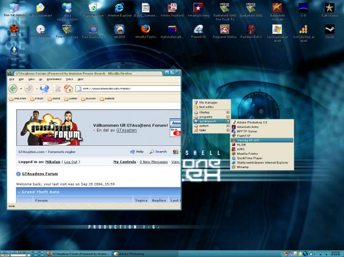Launch the America's Army desktop shortcut
The height and width of the screenshot is (257, 344).
tap(198, 8)
